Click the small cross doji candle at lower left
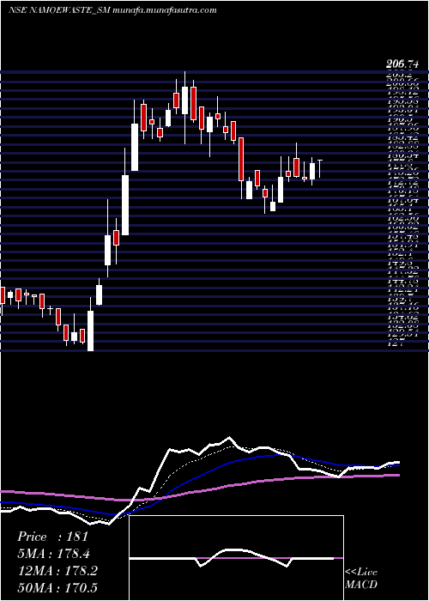Image resolution: width=429 pixels, height=601 pixels. [x=50, y=308]
